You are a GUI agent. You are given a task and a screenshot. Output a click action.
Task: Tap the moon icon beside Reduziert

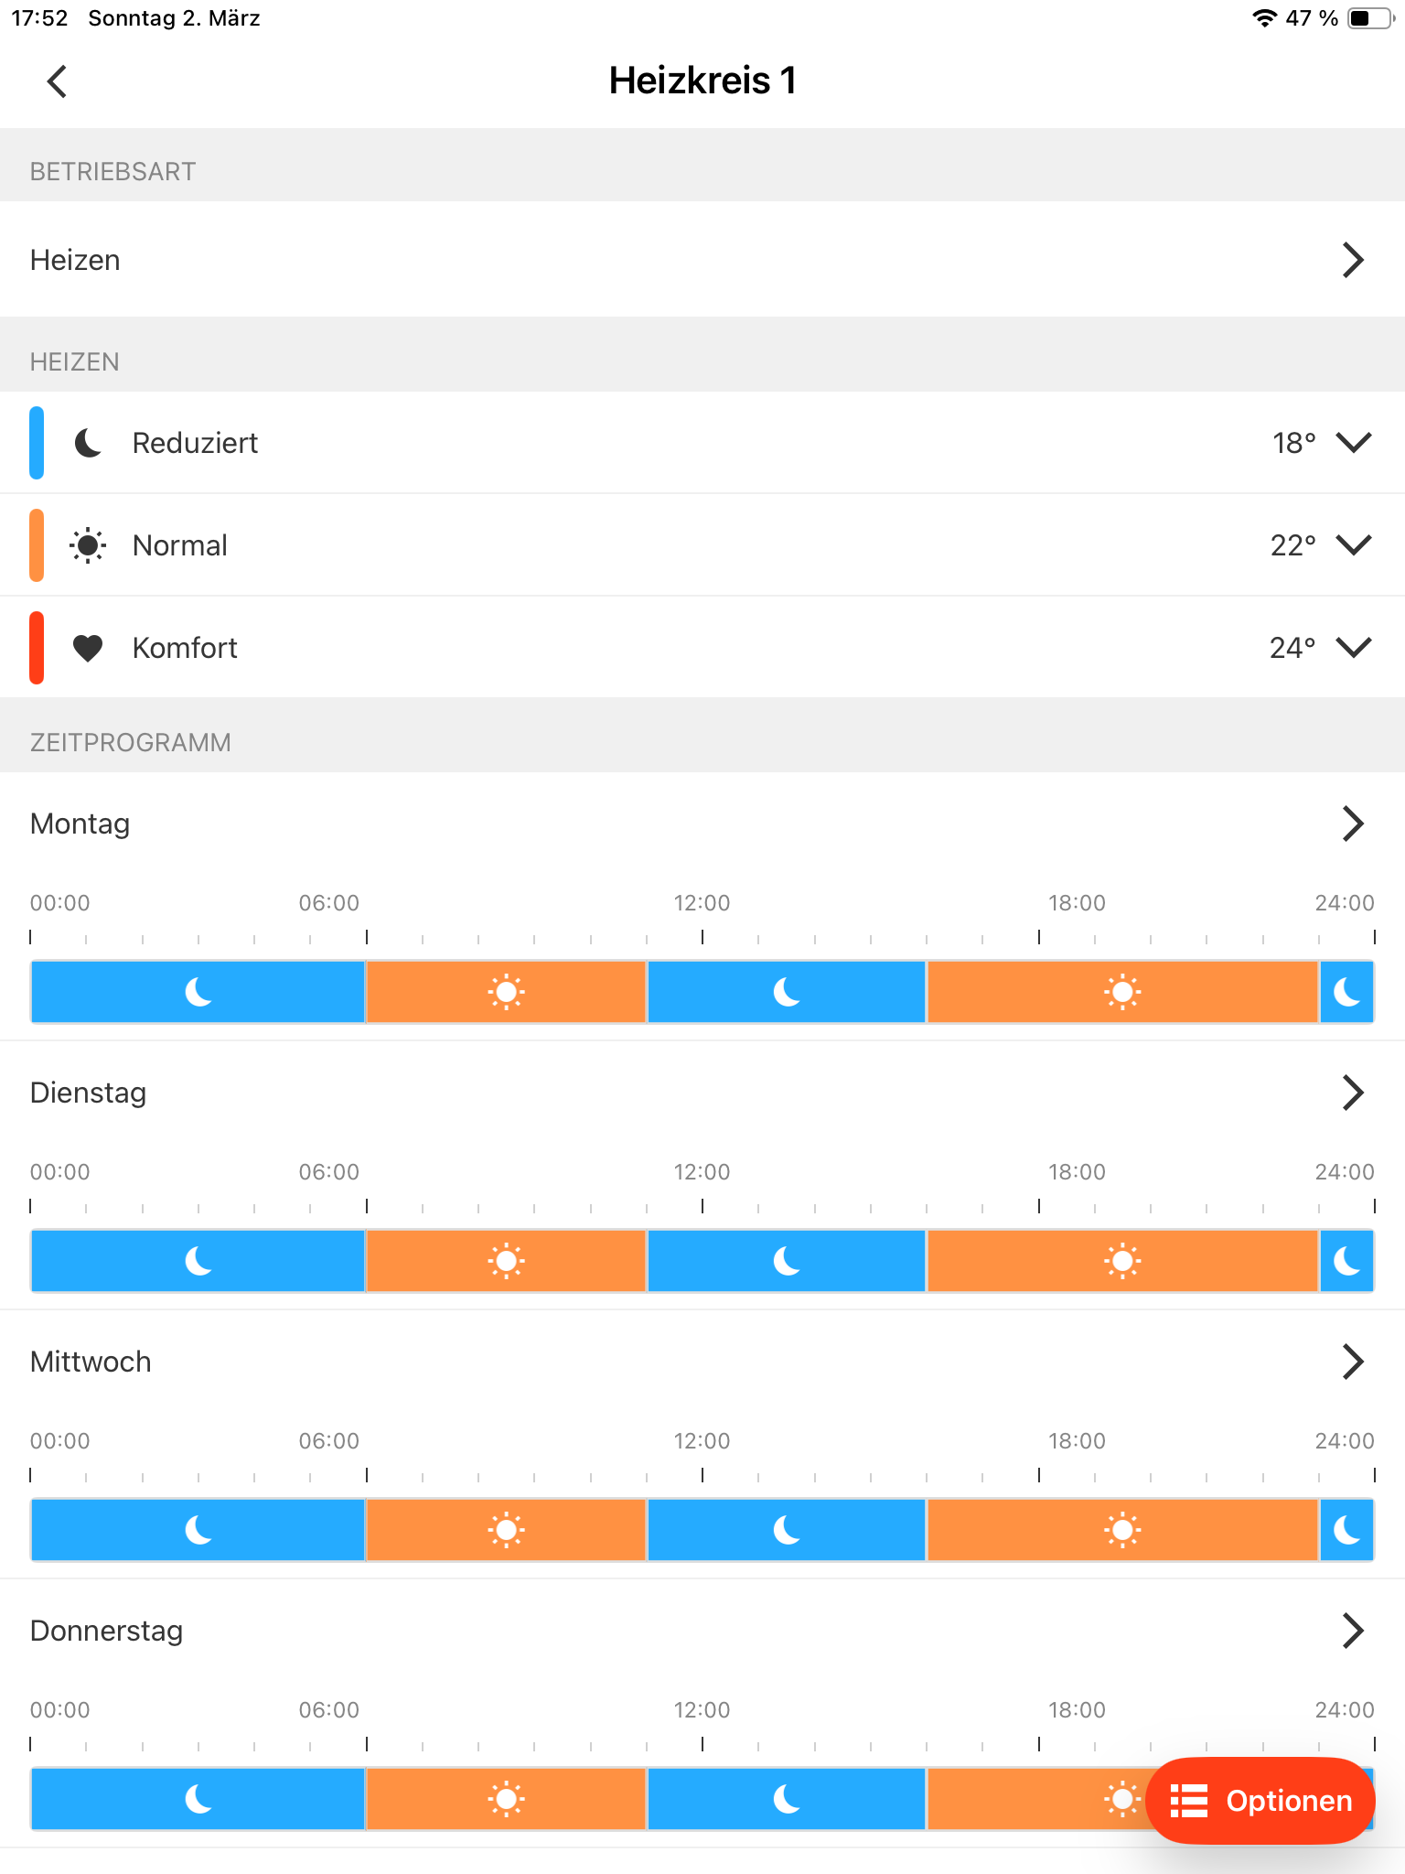88,443
